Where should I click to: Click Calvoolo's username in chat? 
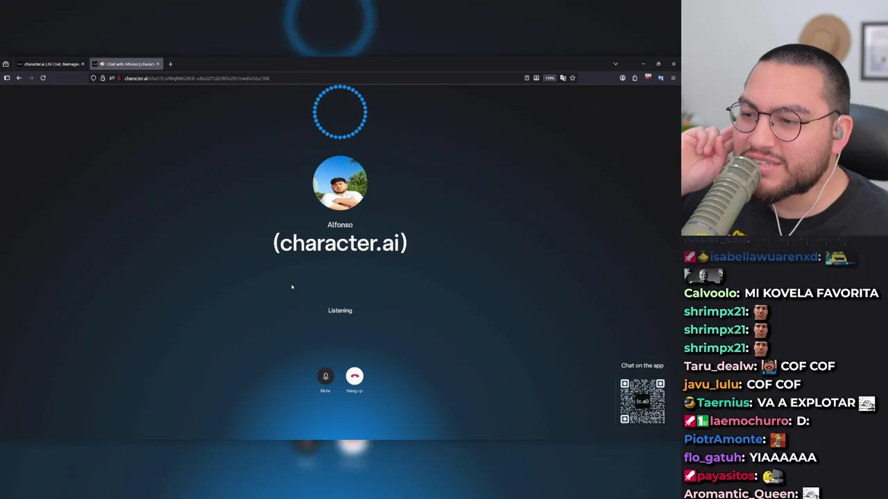[711, 293]
